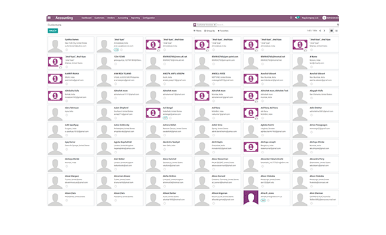
Task: Click Abhilasha Dulla banknote image
Action: point(55,96)
